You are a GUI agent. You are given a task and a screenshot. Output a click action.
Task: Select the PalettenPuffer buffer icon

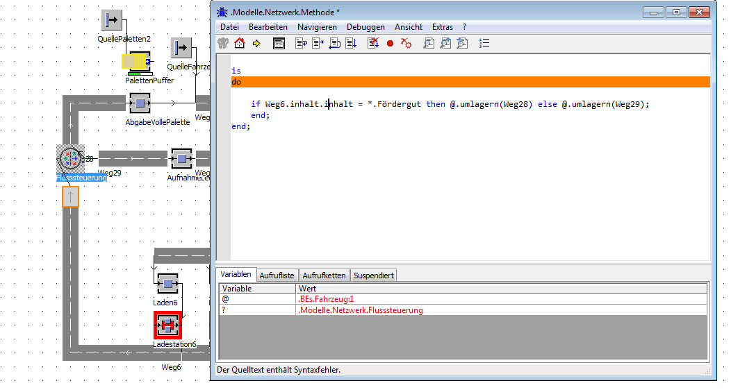tap(138, 62)
